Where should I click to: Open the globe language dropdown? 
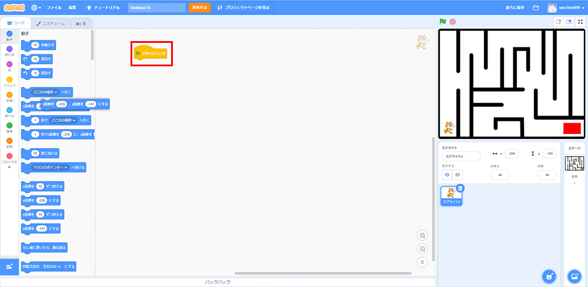click(36, 8)
